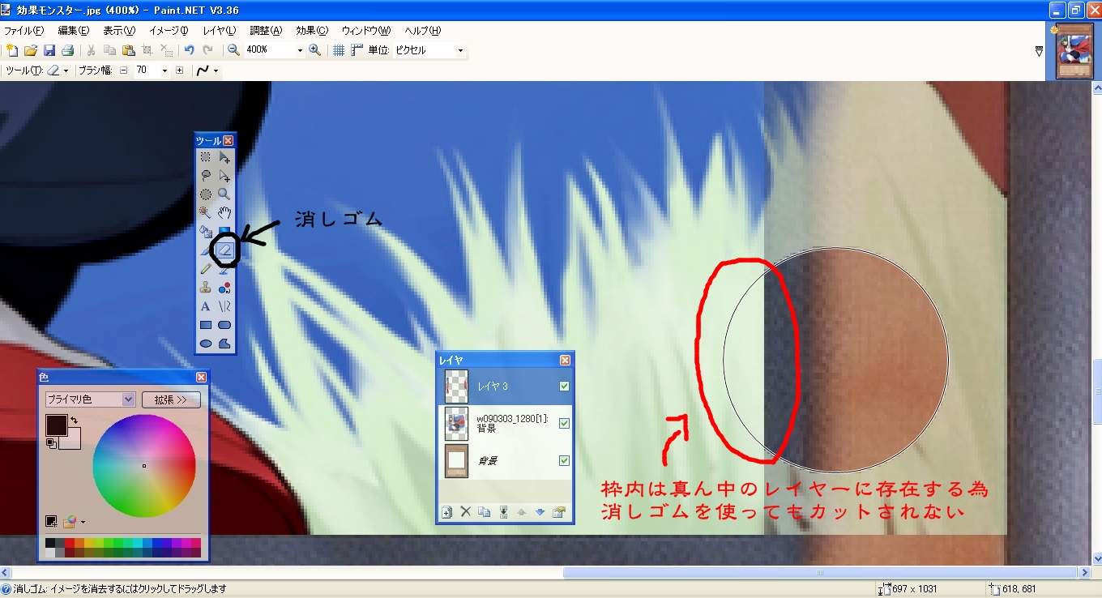This screenshot has width=1102, height=598.
Task: Click the Open file folder icon
Action: coord(31,50)
